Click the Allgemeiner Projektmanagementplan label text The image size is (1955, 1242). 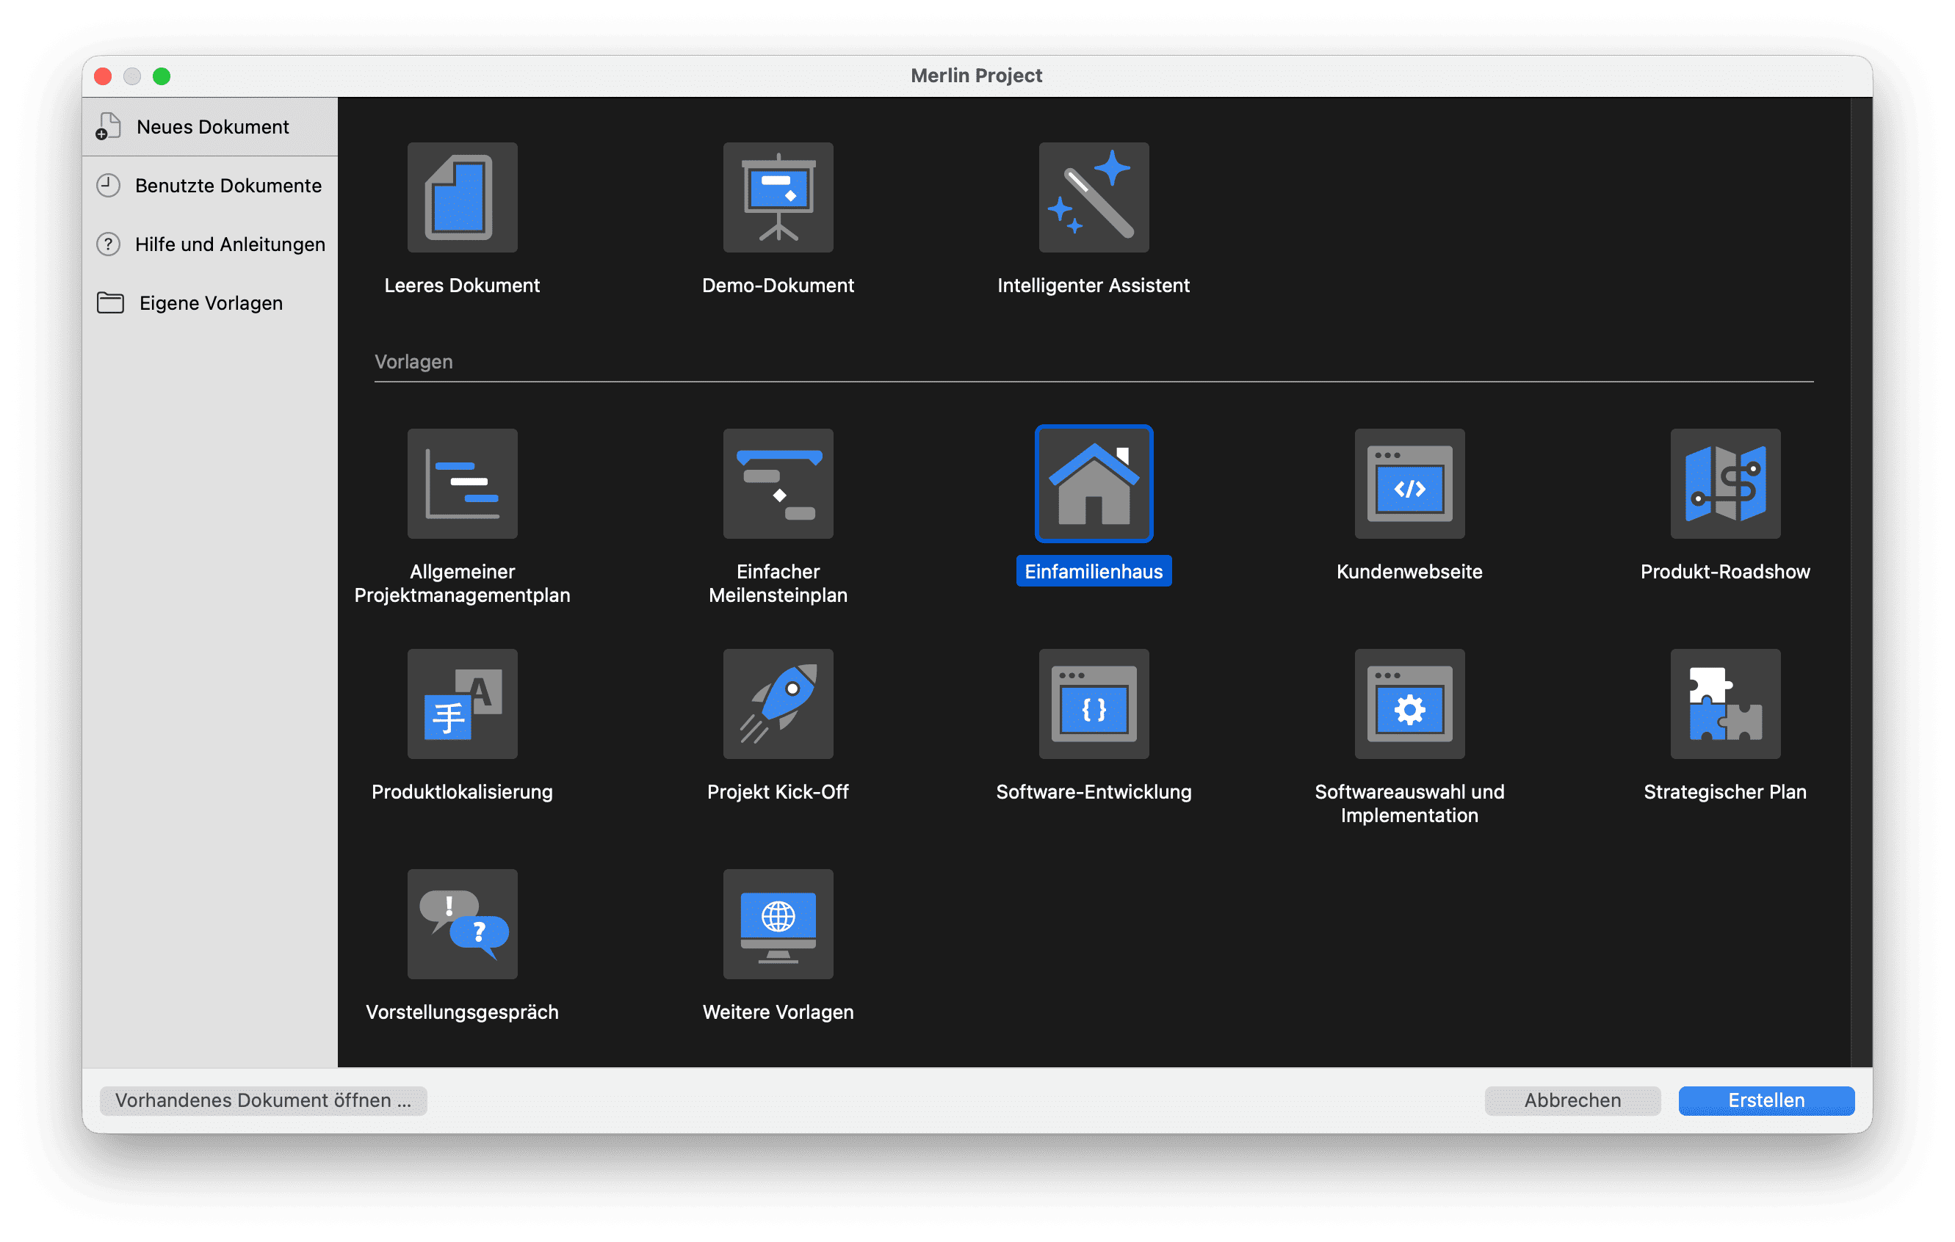point(462,583)
